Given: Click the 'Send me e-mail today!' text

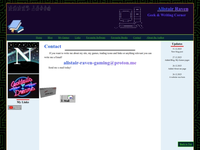Looking at the screenshot, I should coord(60,68).
